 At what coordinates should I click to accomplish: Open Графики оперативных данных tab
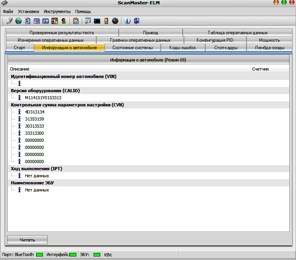click(140, 40)
